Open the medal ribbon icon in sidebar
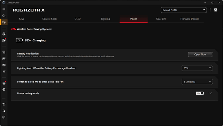Viewport: 223px width, 126px height. (4, 90)
